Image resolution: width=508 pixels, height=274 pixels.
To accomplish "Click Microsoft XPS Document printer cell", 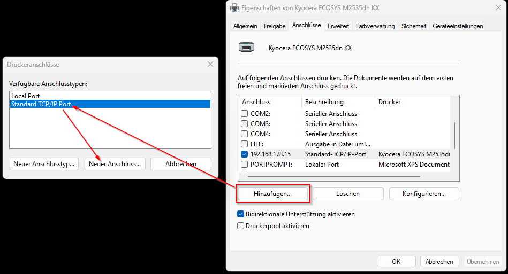I will [x=414, y=164].
